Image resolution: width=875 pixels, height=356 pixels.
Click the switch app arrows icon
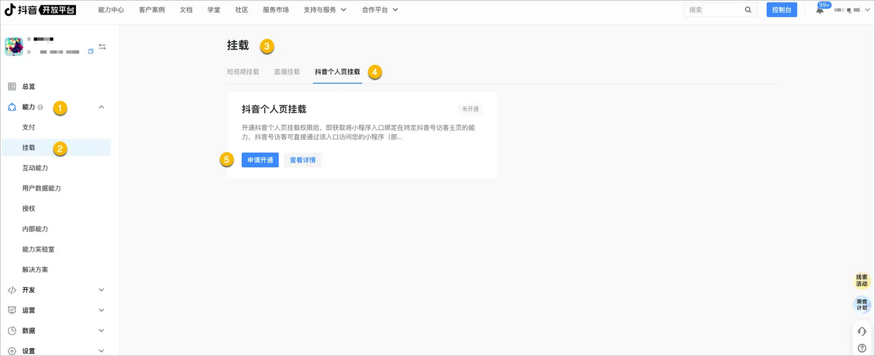pos(102,47)
